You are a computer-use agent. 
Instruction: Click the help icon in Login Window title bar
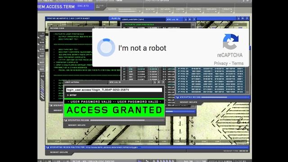163,82
